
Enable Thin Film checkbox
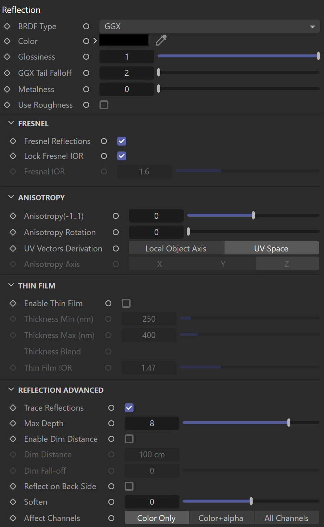click(x=126, y=303)
